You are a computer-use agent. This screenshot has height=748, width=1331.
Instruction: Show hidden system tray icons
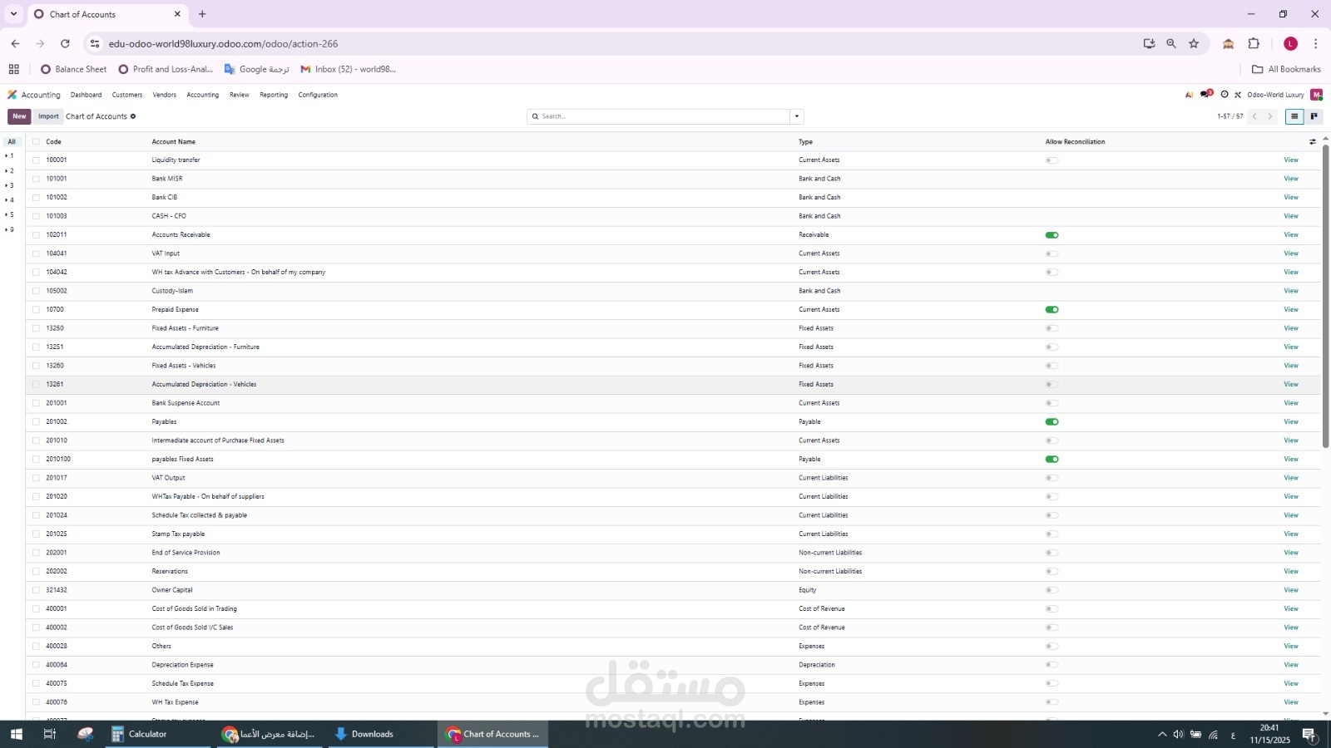(1162, 735)
